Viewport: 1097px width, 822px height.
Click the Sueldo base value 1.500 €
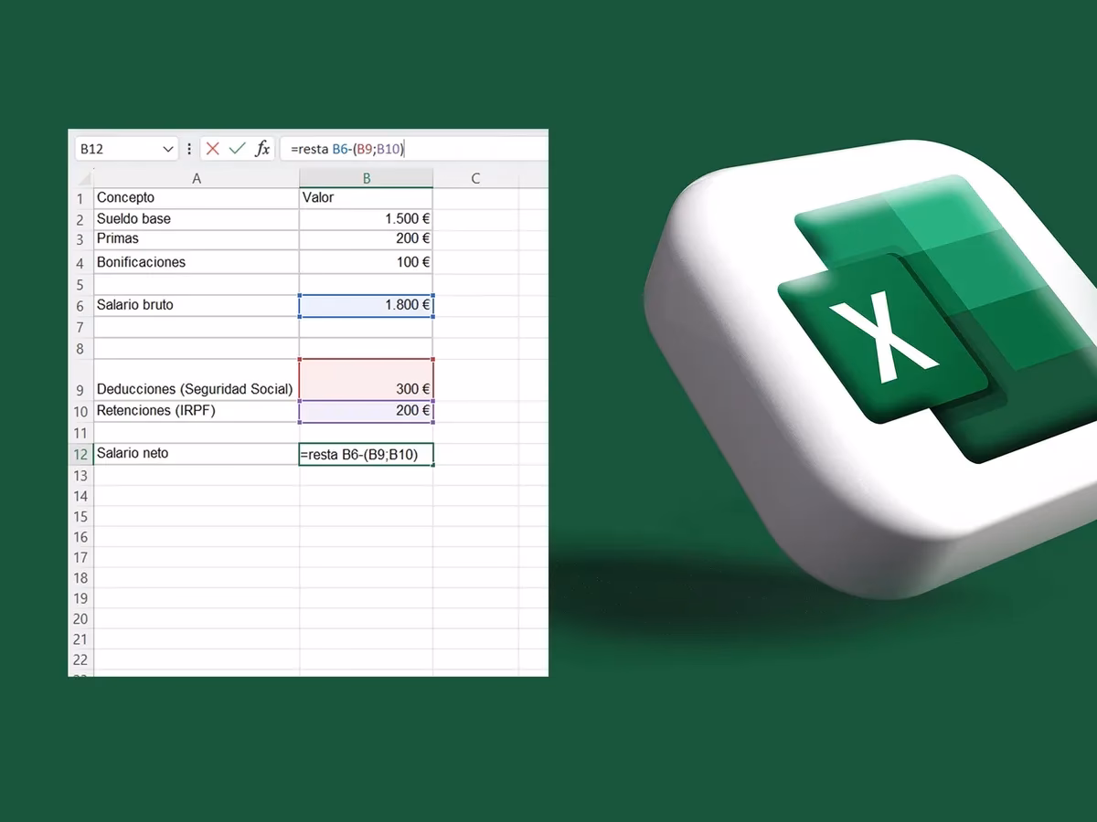coord(367,219)
